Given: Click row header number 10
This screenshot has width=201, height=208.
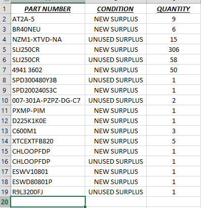Looking at the screenshot, I should (x=5, y=100).
